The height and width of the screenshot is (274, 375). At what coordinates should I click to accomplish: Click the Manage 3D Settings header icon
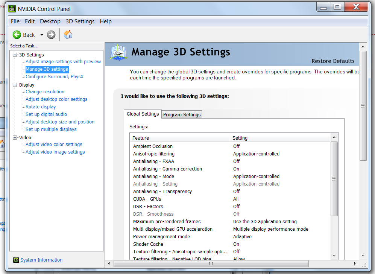tap(118, 52)
